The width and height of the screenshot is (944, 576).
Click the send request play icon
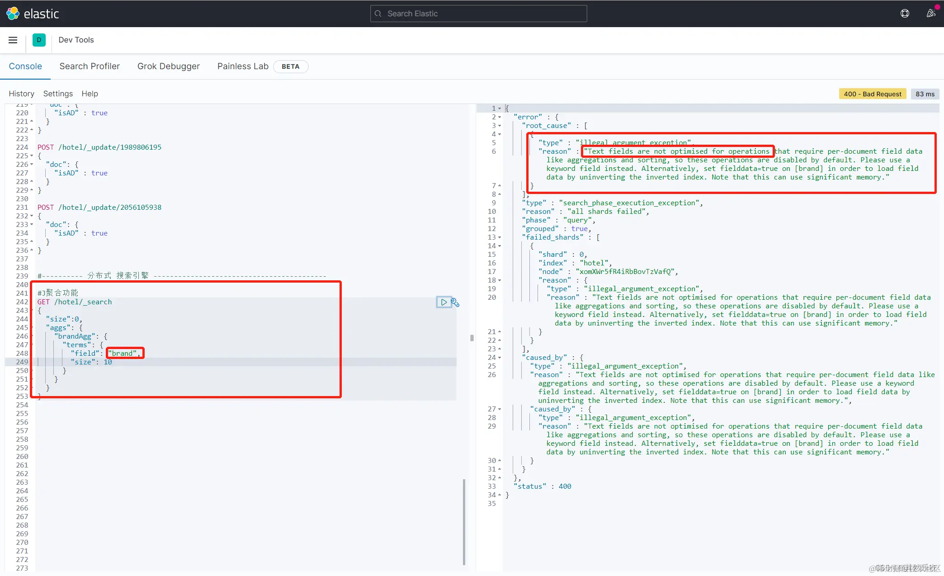point(444,302)
